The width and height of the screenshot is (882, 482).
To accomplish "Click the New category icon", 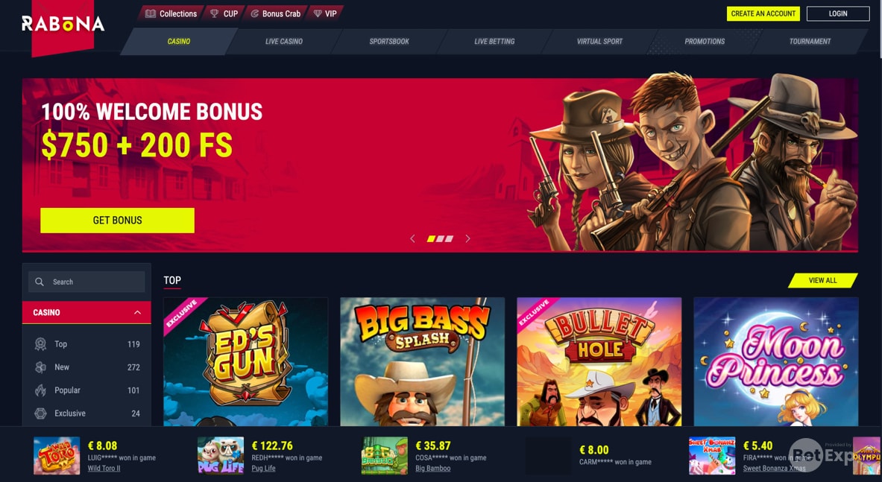I will click(40, 367).
